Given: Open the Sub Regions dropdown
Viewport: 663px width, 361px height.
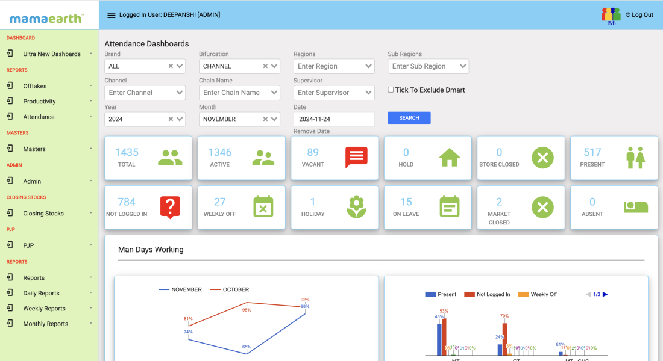Looking at the screenshot, I should [429, 66].
